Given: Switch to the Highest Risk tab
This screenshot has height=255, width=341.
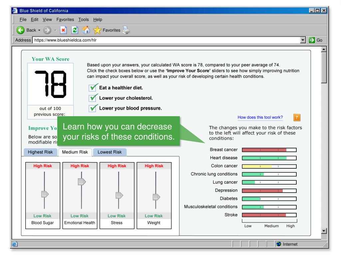Looking at the screenshot, I should pyautogui.click(x=40, y=152).
